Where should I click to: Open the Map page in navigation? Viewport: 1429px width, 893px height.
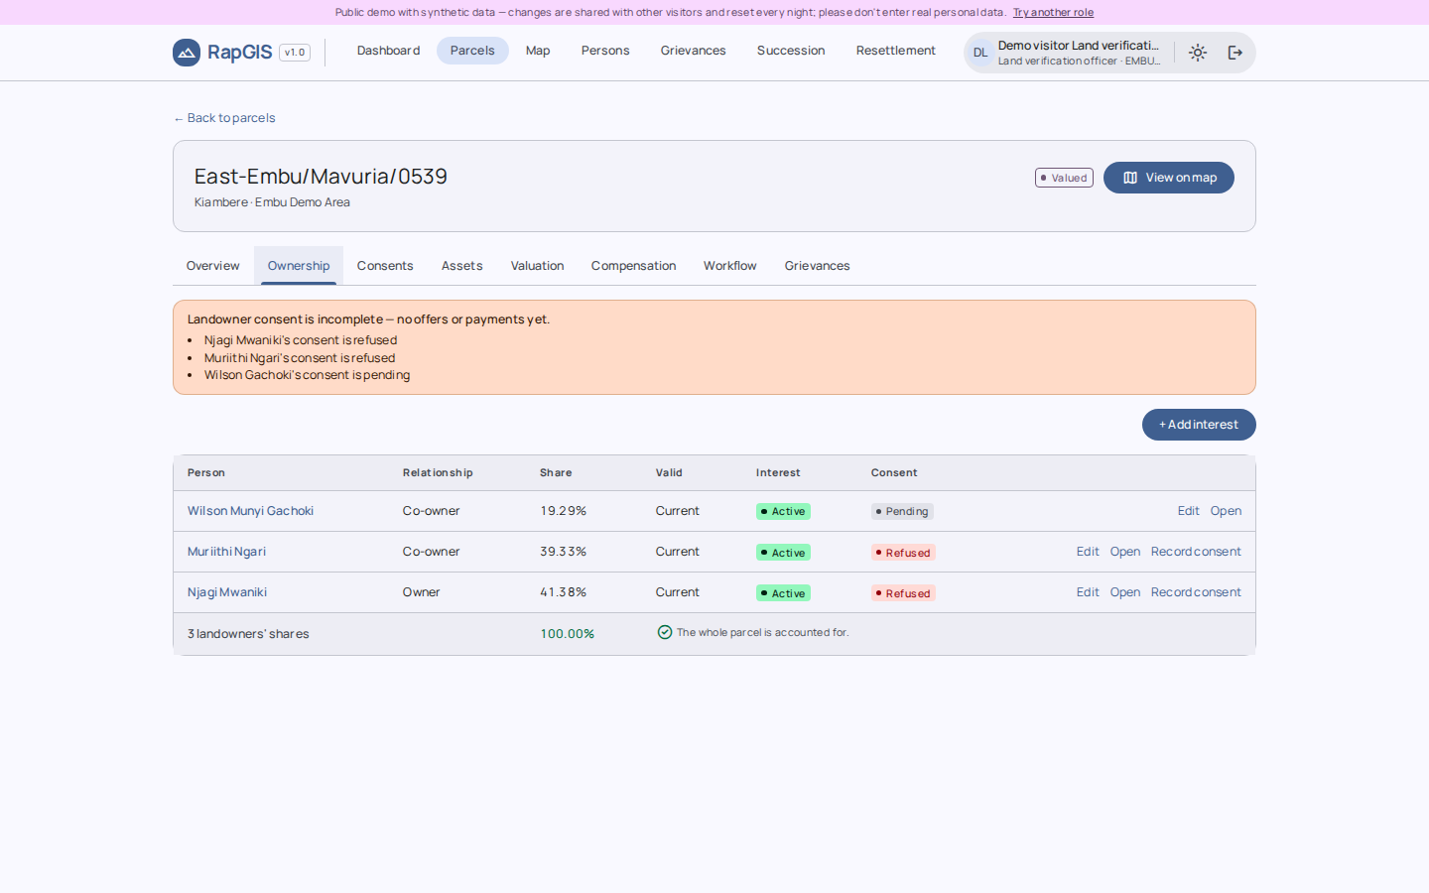[538, 51]
